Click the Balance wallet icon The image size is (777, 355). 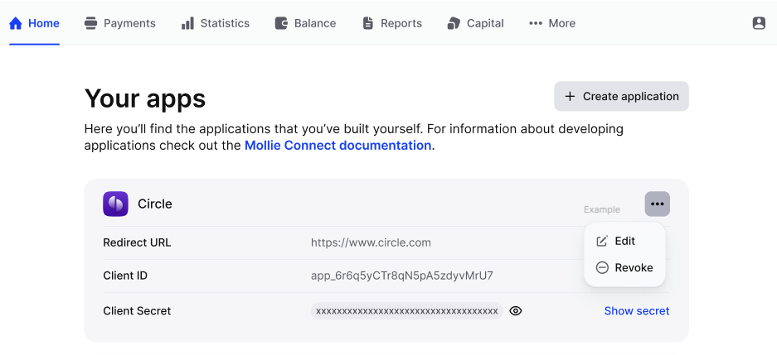pos(281,23)
